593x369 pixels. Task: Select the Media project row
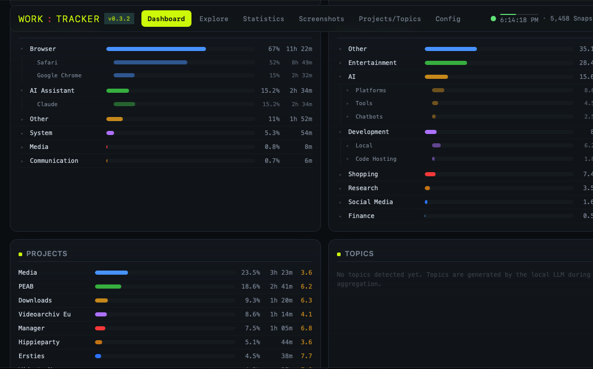[x=165, y=273]
